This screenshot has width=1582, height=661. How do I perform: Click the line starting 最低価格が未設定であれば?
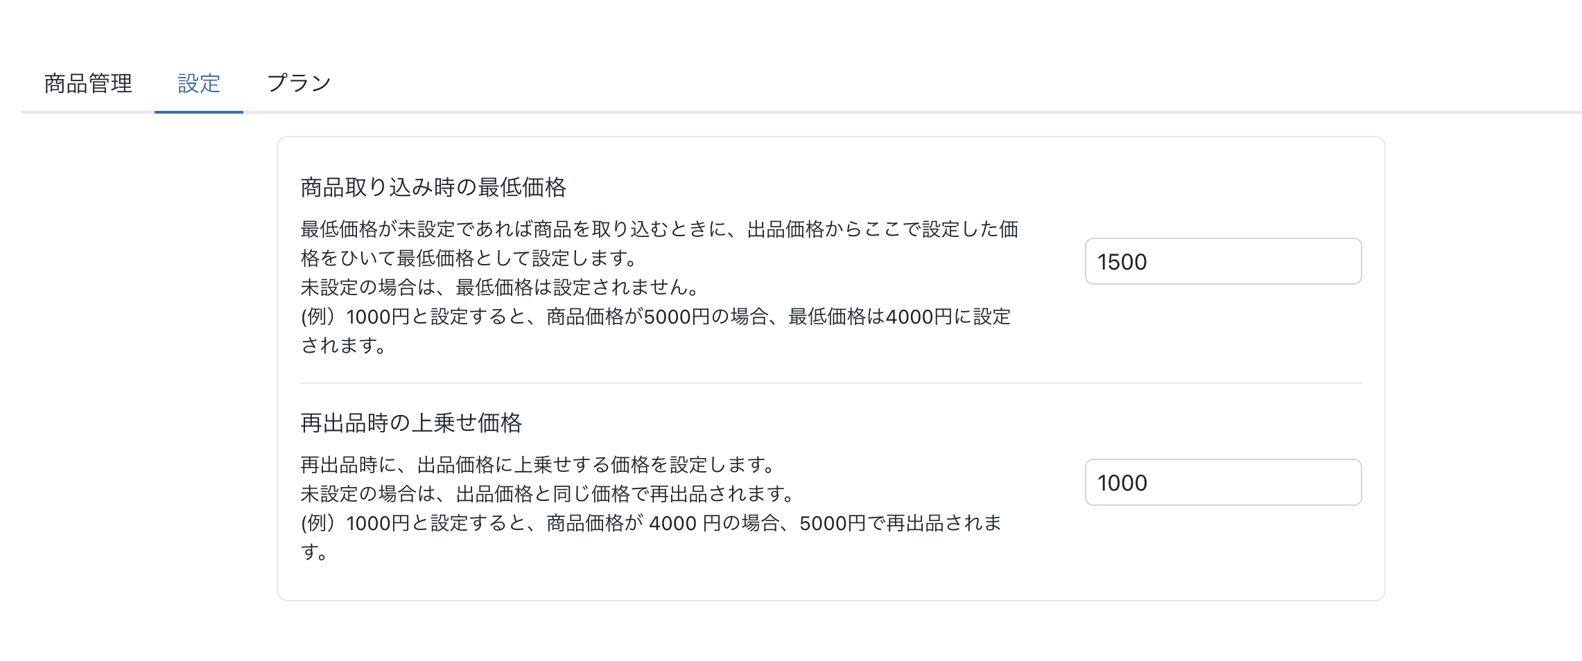tap(659, 229)
